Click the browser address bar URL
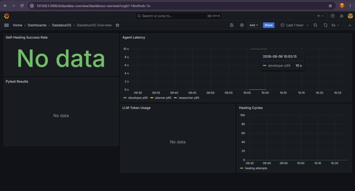The height and width of the screenshot is (191, 355). (x=93, y=6)
